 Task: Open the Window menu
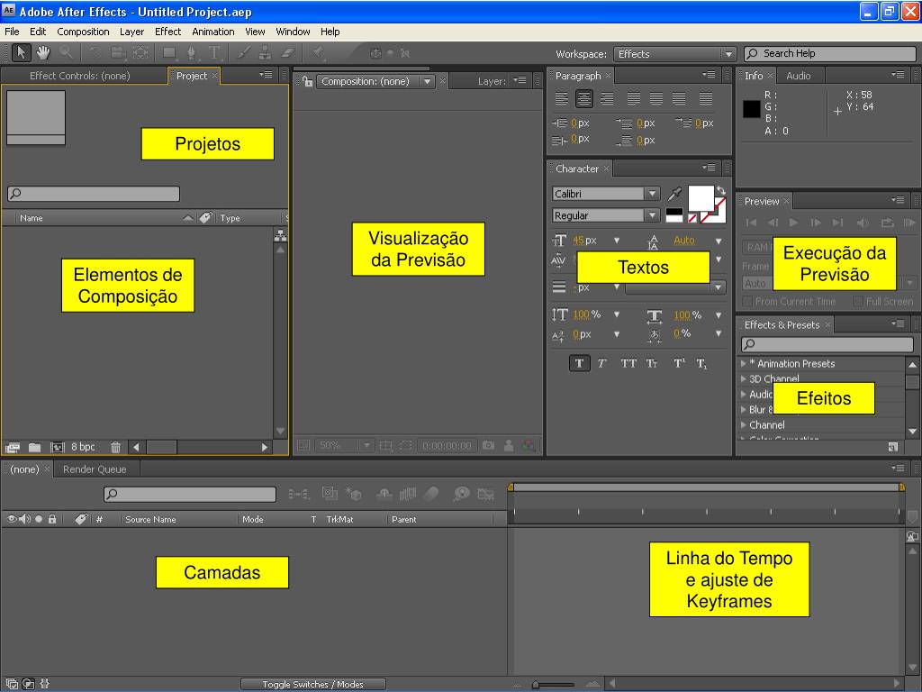(293, 32)
